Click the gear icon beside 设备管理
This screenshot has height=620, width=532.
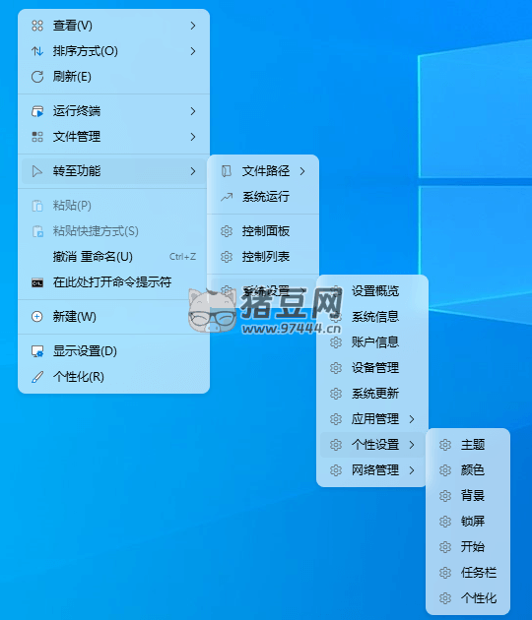336,368
